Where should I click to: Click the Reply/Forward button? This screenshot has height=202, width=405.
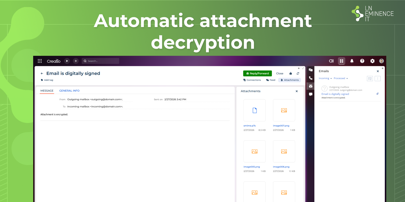257,73
